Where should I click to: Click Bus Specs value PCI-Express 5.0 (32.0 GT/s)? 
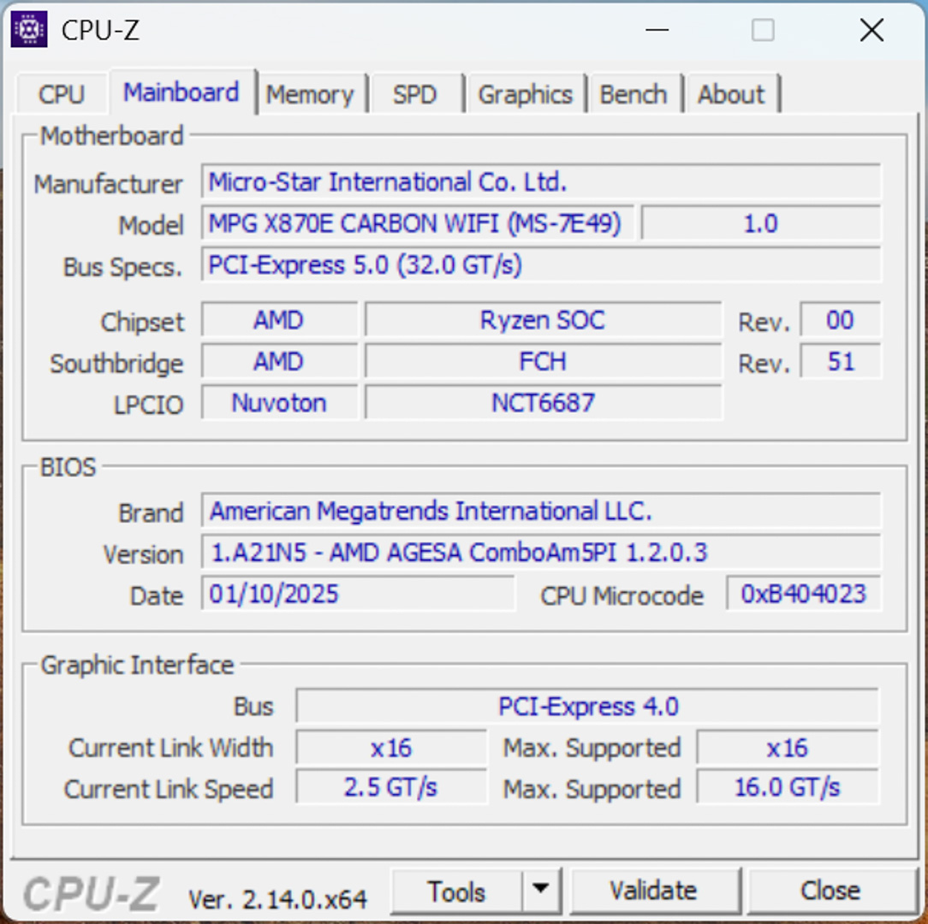(x=541, y=264)
